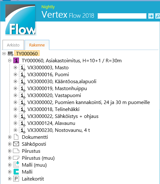The image size is (160, 184).
Task: Click the item icon beside Puomien kannakointi
Action: (22, 102)
